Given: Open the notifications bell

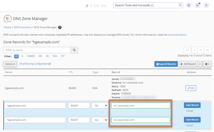Looking at the screenshot, I should pyautogui.click(x=198, y=5).
